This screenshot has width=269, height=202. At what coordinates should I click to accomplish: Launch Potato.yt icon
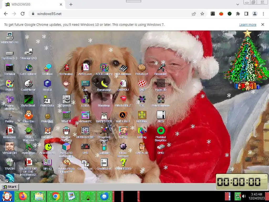click(x=142, y=70)
